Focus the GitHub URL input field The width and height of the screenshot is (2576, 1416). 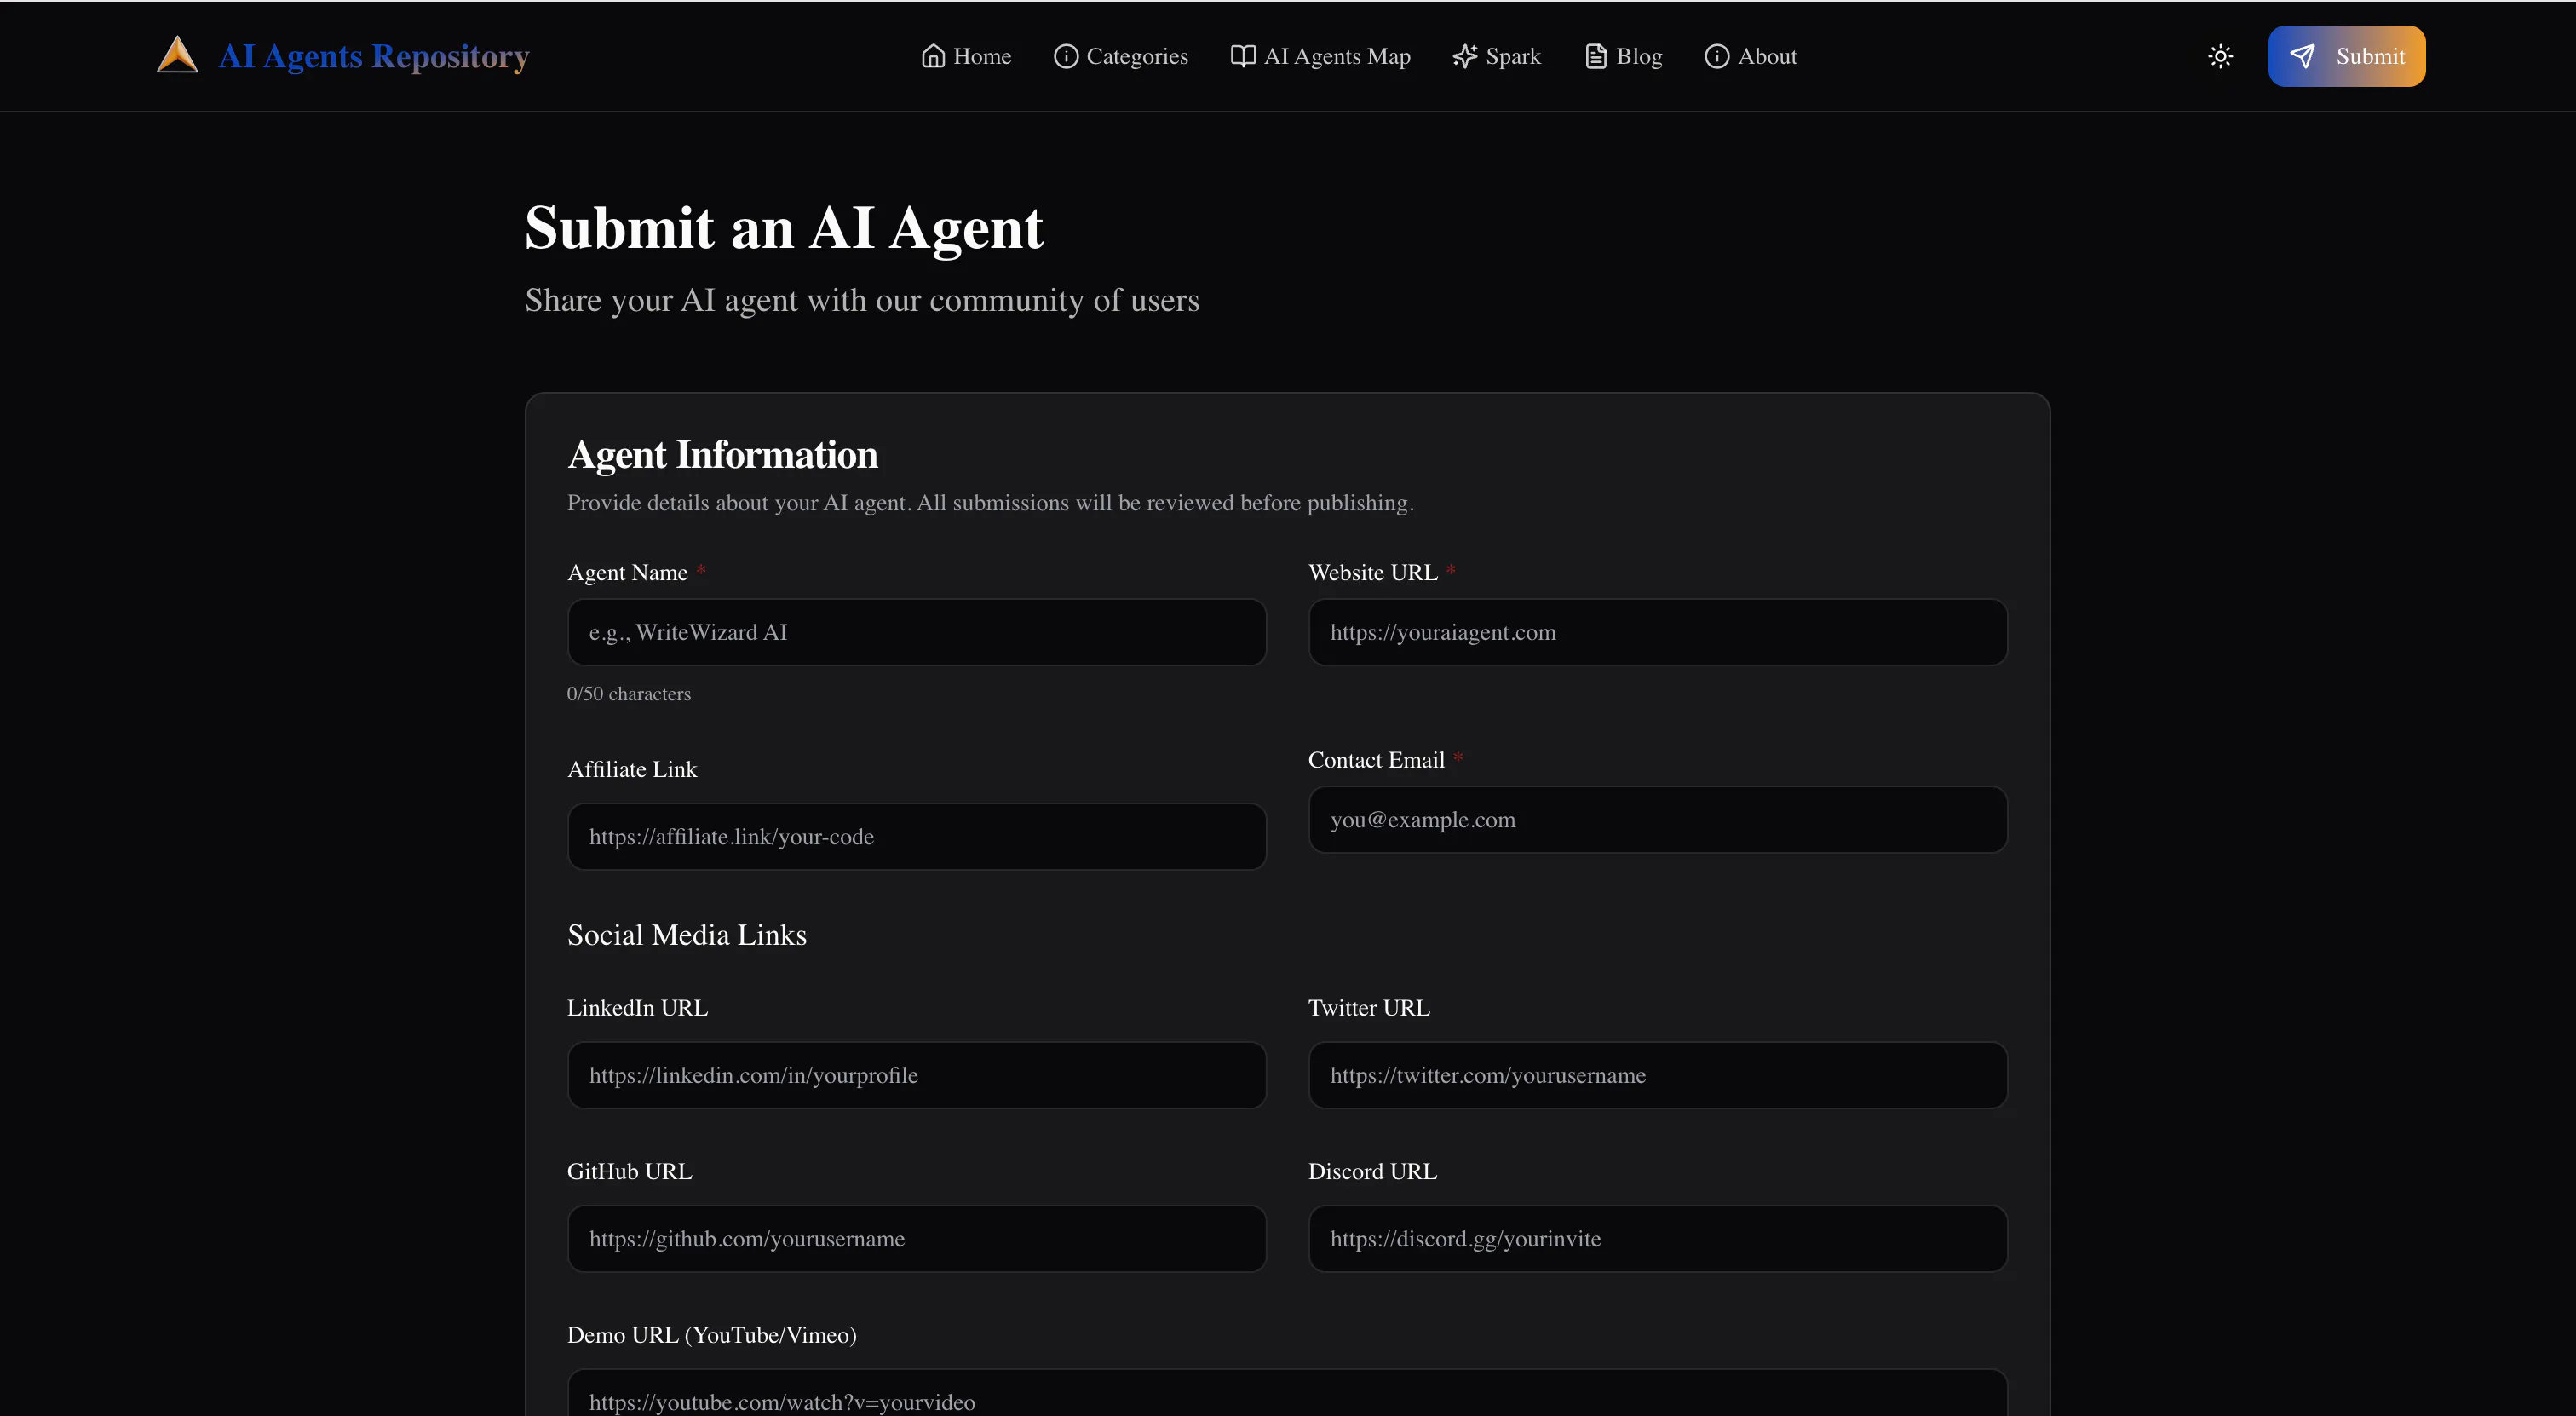tap(916, 1238)
